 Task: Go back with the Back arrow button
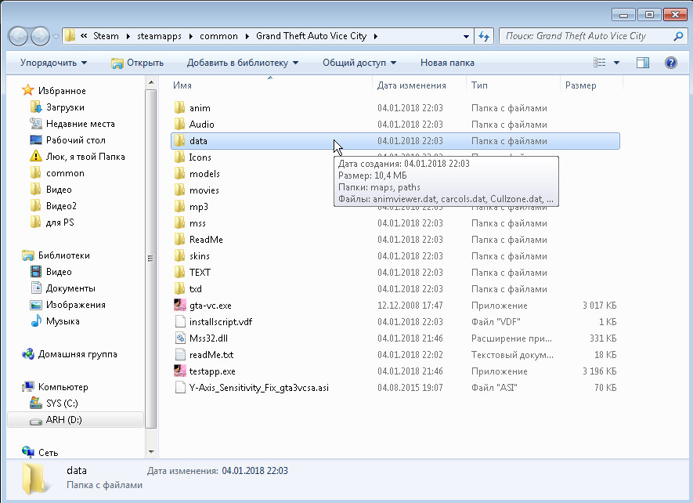(x=19, y=36)
